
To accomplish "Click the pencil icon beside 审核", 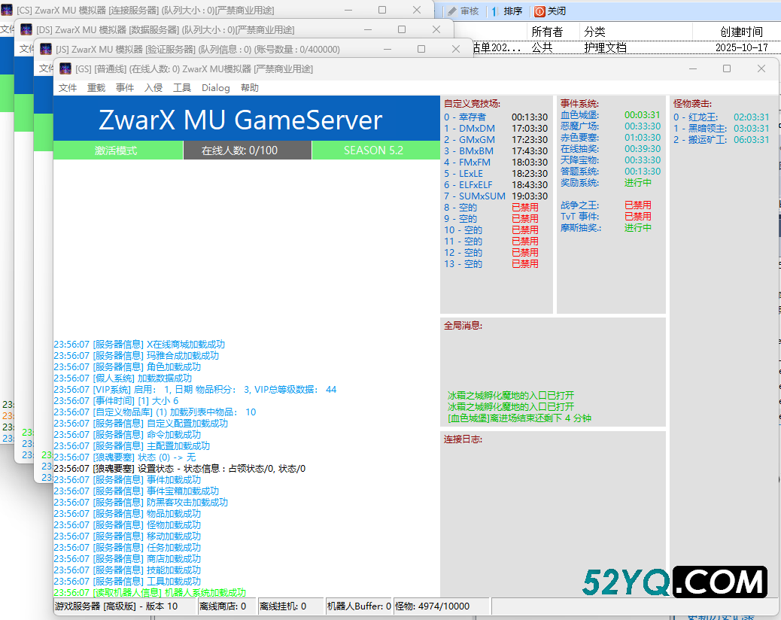I will [x=452, y=11].
